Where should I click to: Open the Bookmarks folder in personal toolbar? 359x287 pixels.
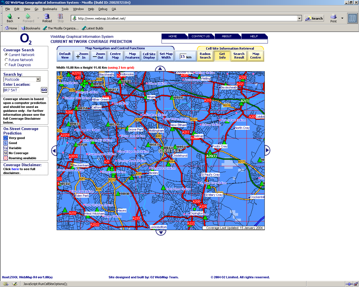click(31, 28)
